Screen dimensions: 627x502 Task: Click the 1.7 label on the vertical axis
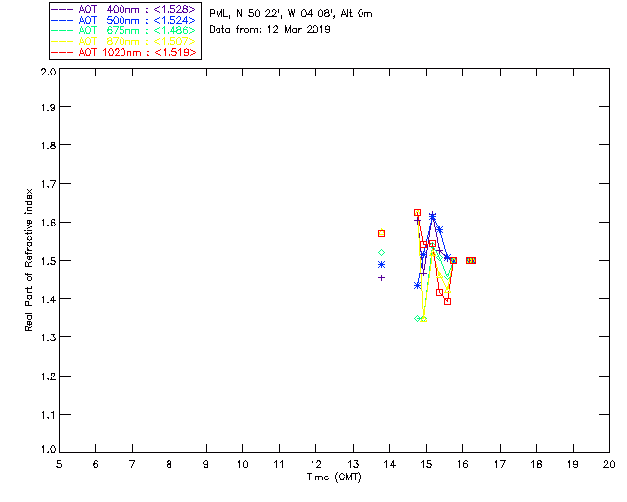click(x=48, y=184)
